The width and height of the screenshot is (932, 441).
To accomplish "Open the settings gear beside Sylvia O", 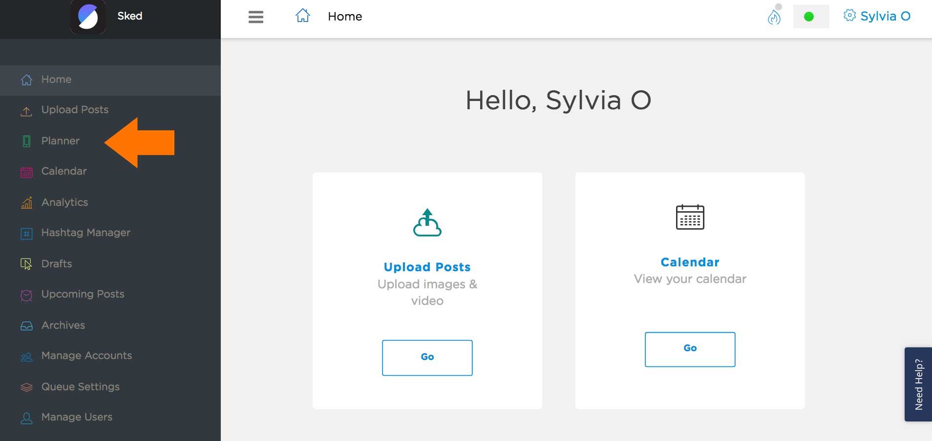I will (x=850, y=15).
